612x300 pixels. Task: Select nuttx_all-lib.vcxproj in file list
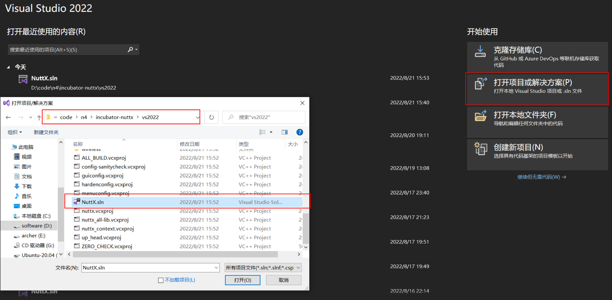tap(105, 220)
